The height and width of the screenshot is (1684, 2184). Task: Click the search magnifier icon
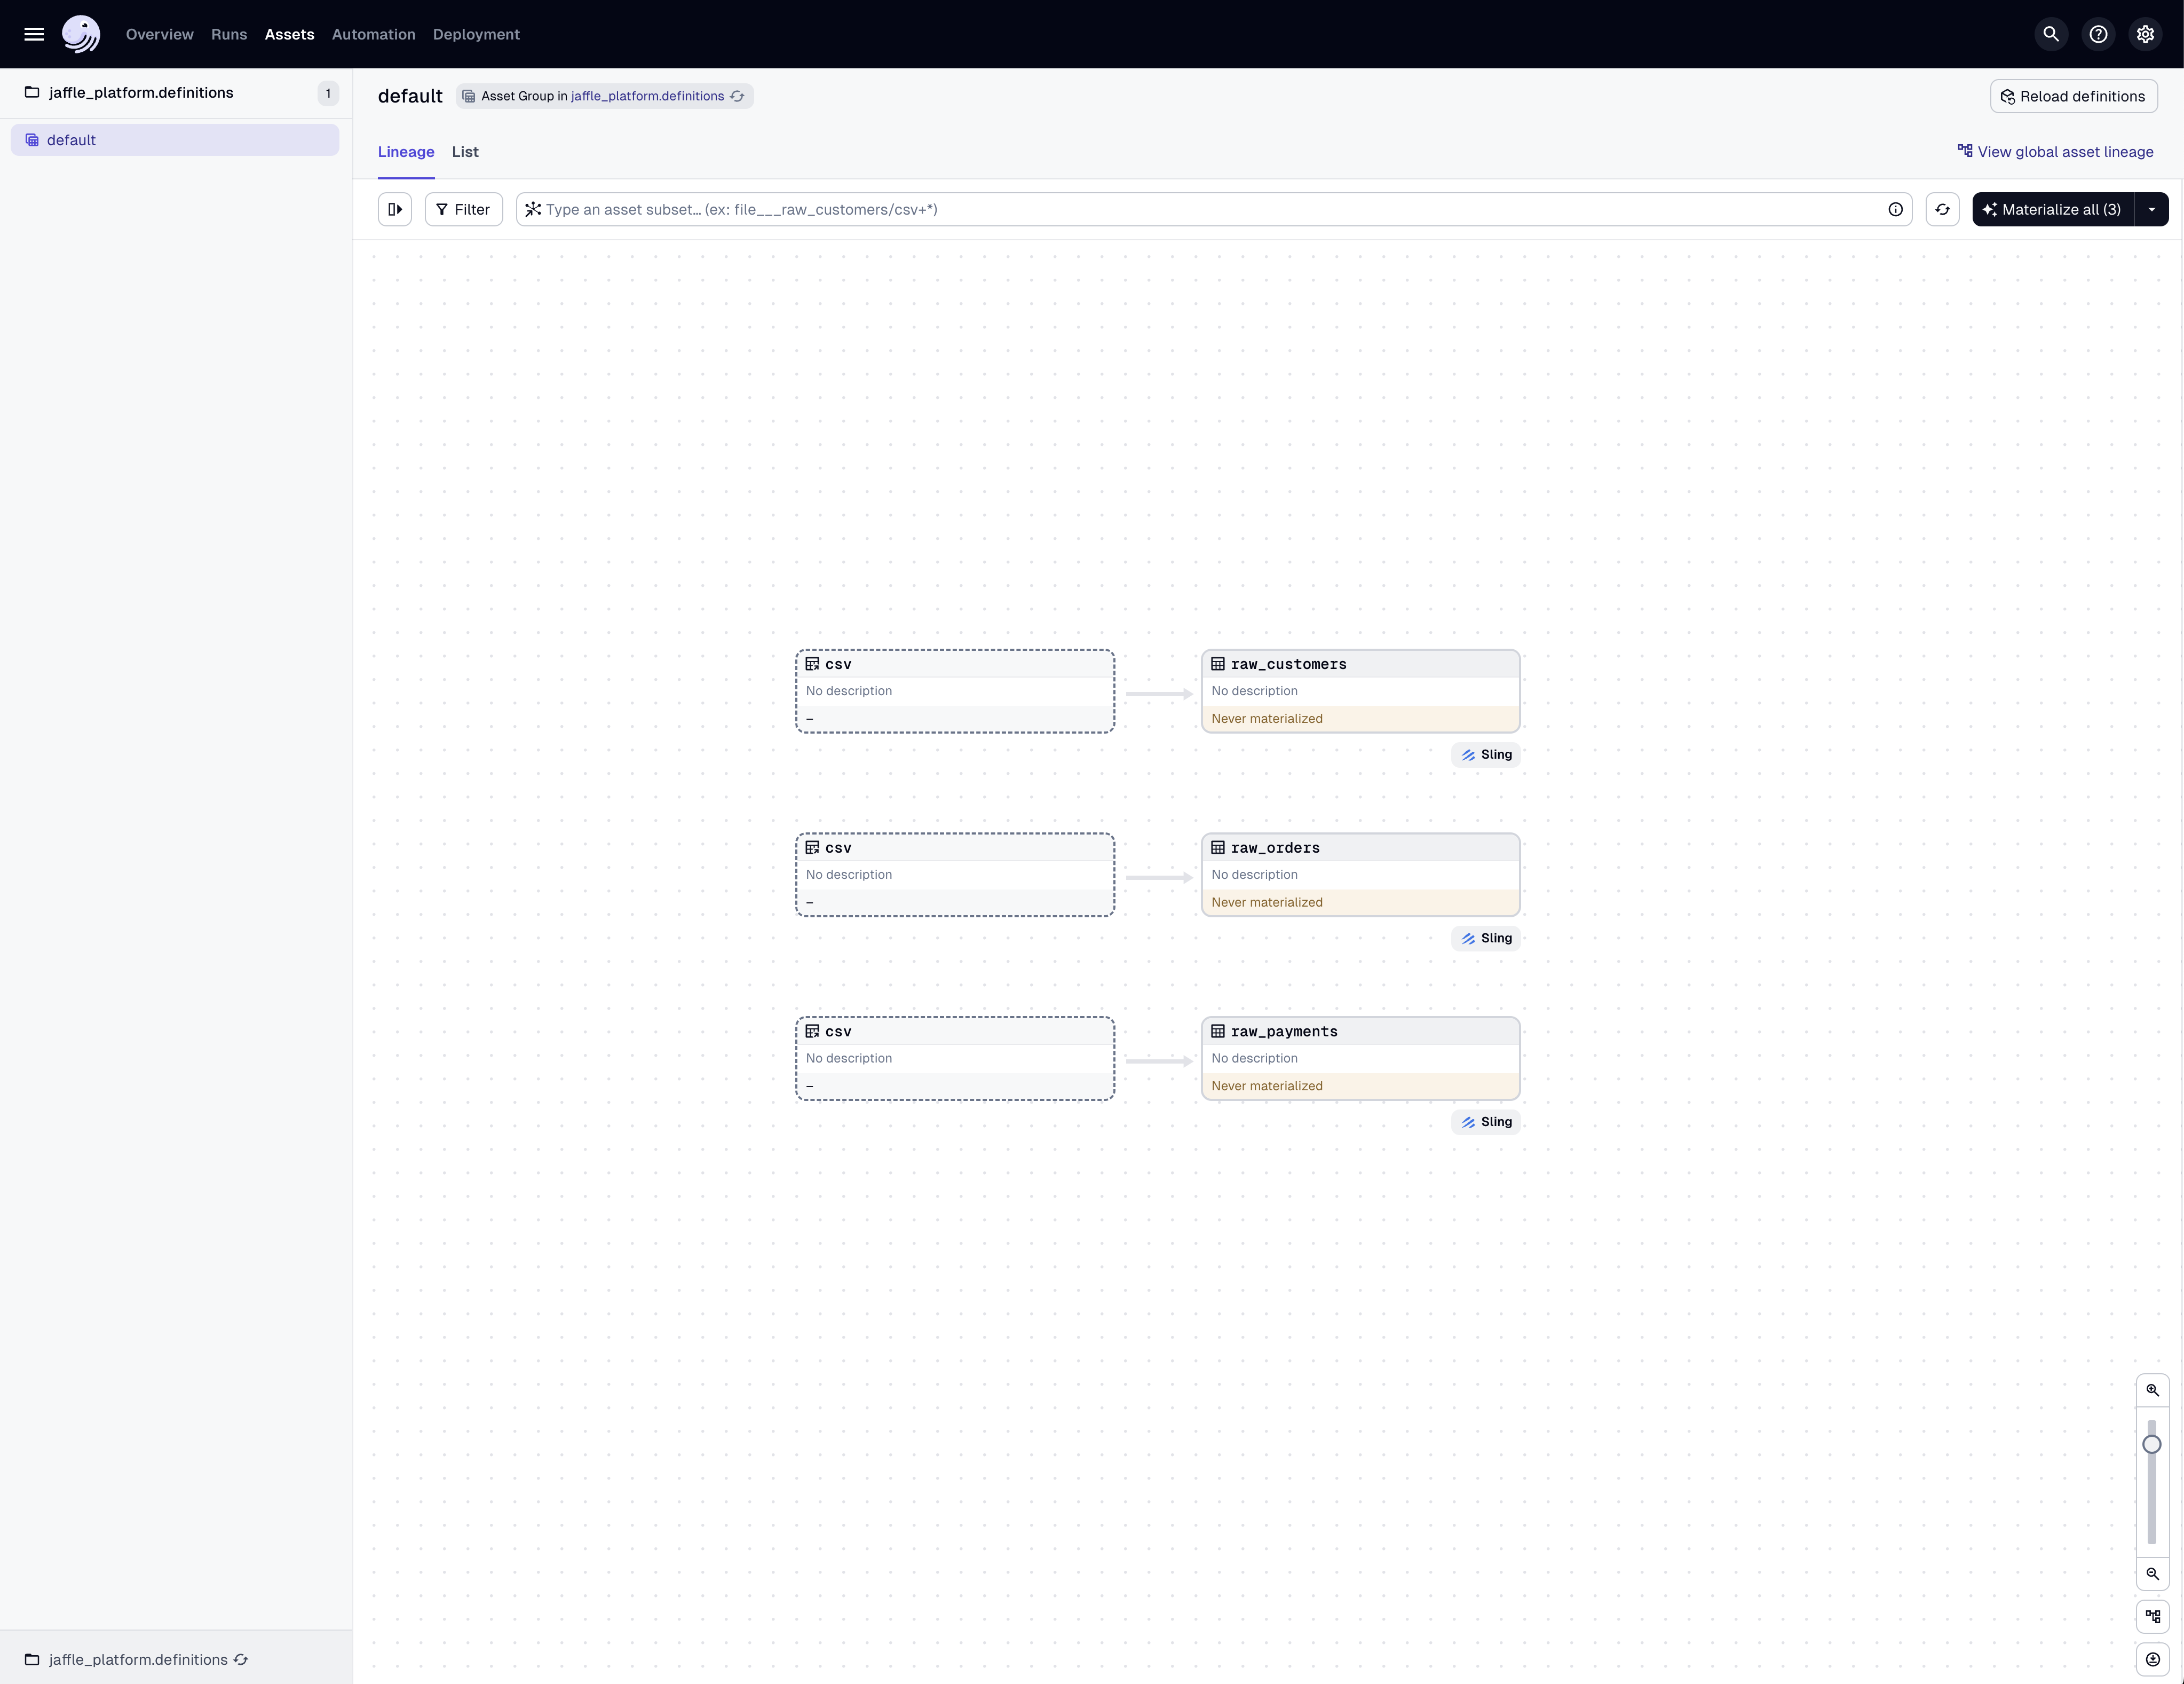2051,34
